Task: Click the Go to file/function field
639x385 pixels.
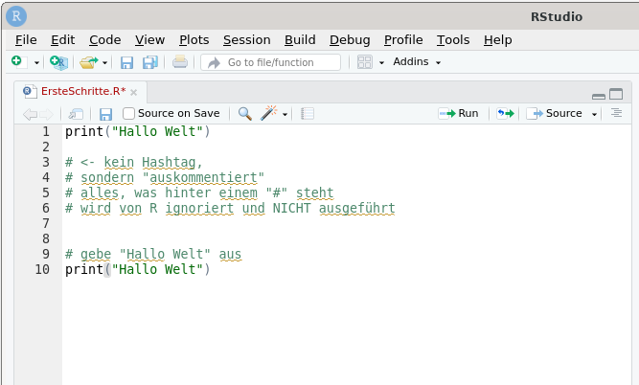Action: coord(270,62)
